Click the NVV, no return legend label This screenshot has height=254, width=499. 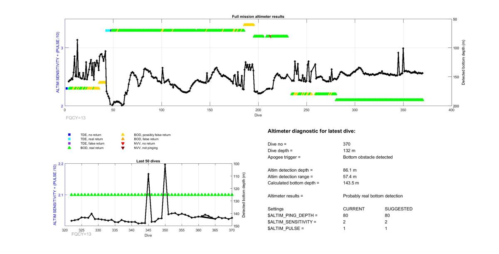[x=144, y=143]
